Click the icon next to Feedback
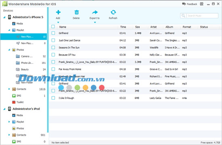222x145 pixels. pyautogui.click(x=201, y=4)
